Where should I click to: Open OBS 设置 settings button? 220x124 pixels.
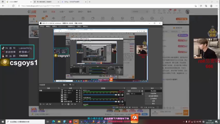pyautogui.click(x=153, y=101)
